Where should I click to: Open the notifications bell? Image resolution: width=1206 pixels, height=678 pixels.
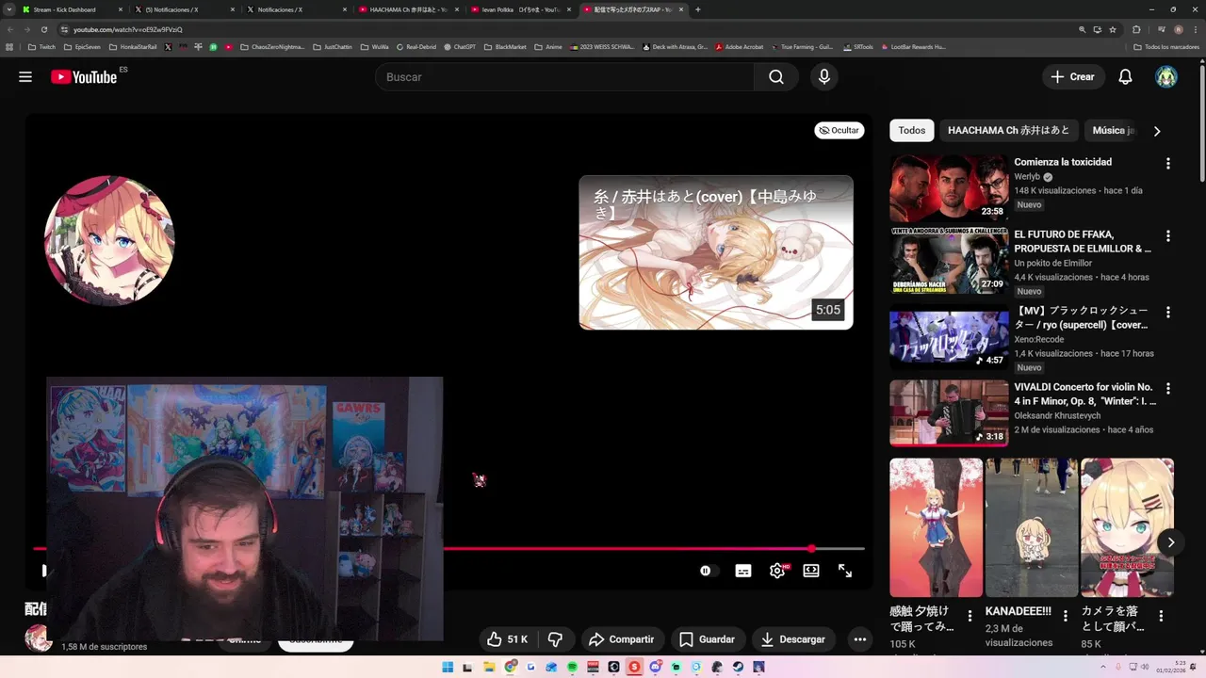(1125, 77)
